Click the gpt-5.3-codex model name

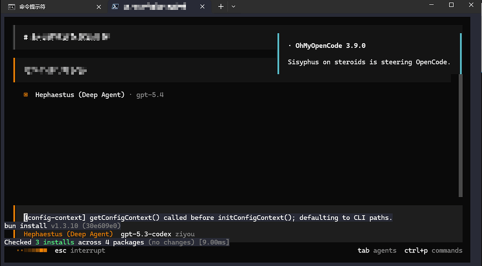[x=146, y=234]
